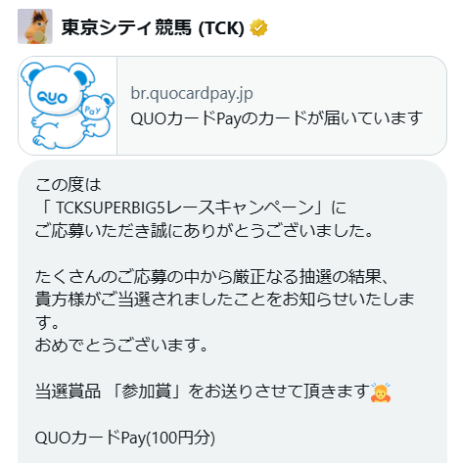
Task: Click the QUO logo on the big koala
Action: 52,97
